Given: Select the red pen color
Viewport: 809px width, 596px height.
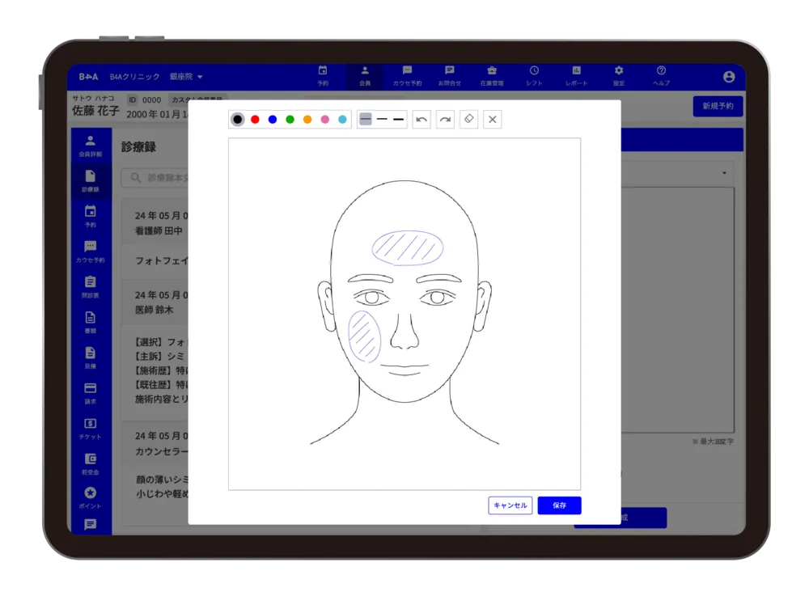Looking at the screenshot, I should tap(255, 120).
